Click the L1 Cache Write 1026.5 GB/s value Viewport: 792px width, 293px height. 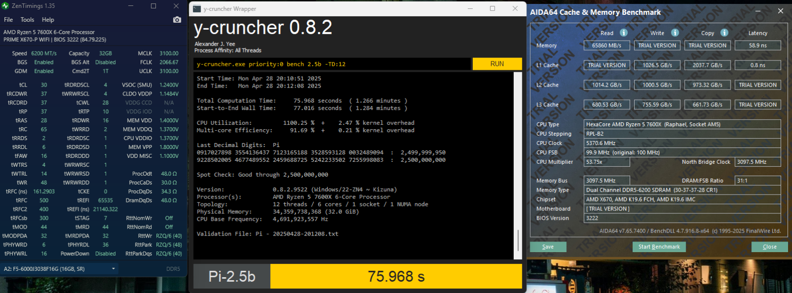coord(657,65)
